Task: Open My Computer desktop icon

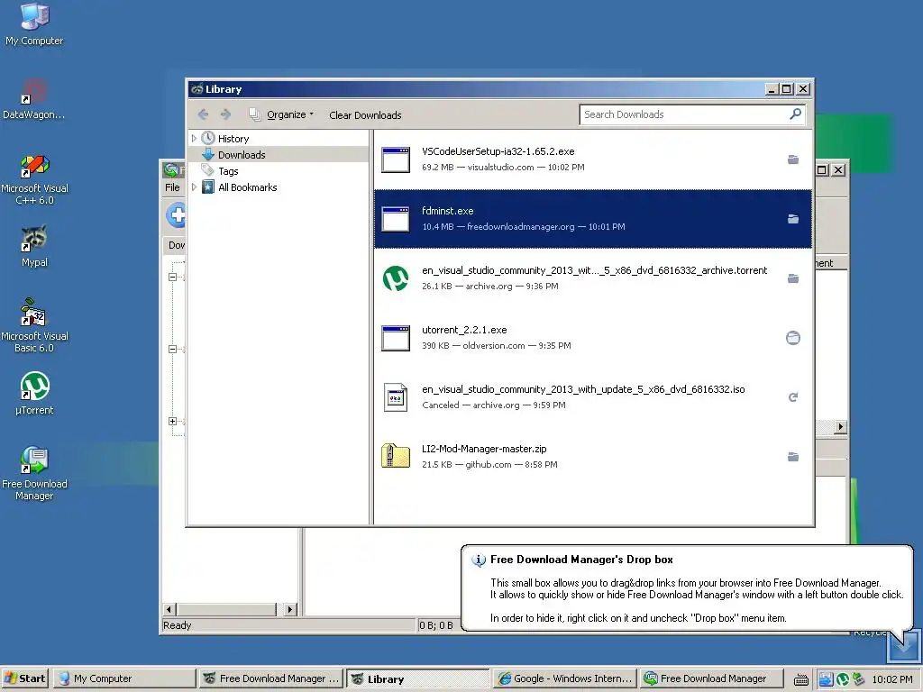Action: click(x=34, y=24)
